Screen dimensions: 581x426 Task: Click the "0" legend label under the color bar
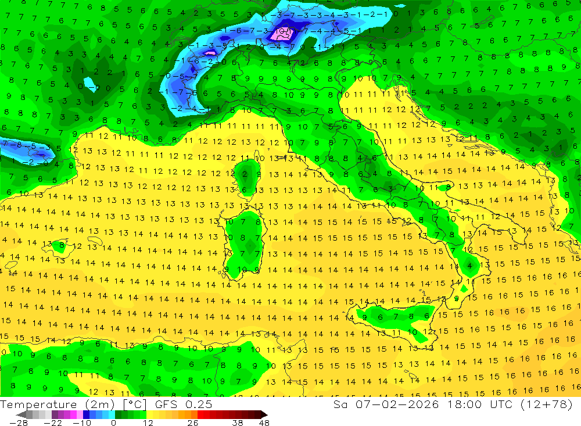(x=113, y=423)
